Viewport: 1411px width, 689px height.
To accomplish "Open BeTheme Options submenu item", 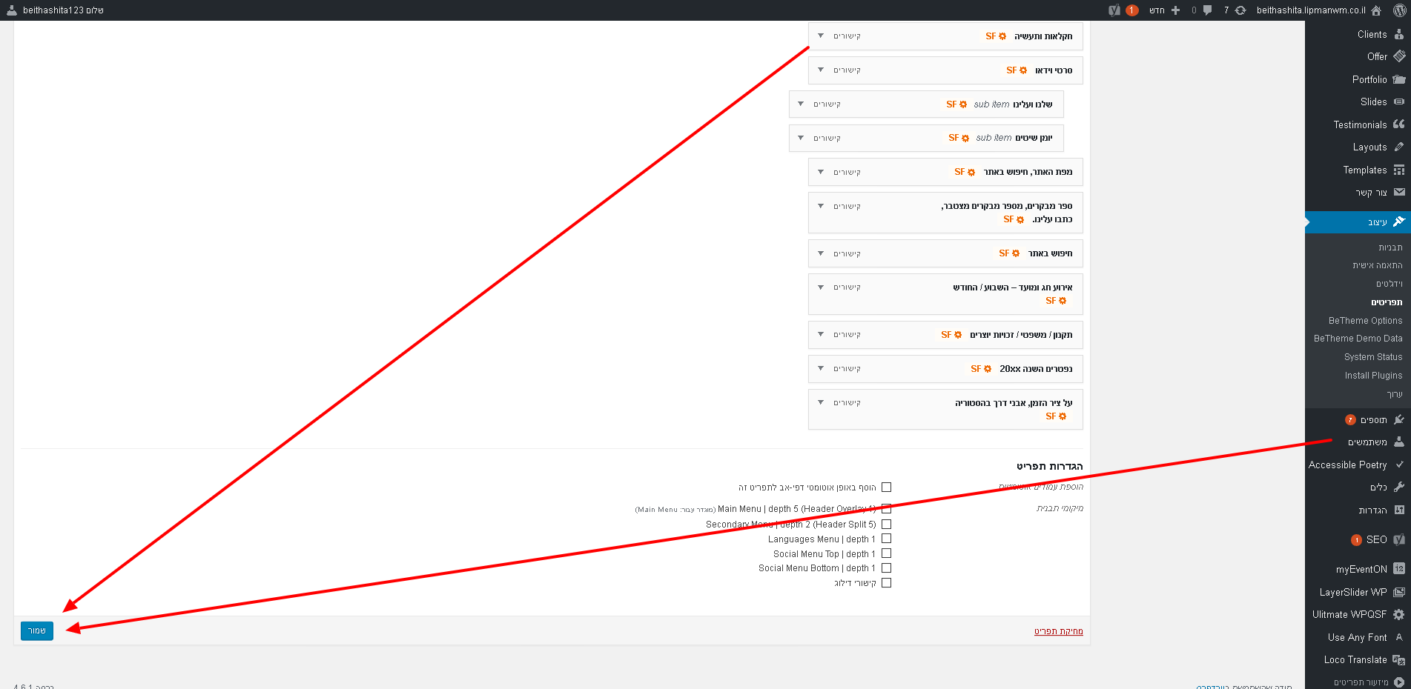I will tap(1365, 321).
